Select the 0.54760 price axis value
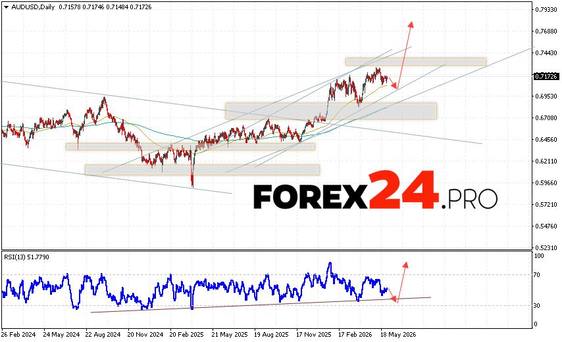Image resolution: width=562 pixels, height=342 pixels. point(546,226)
